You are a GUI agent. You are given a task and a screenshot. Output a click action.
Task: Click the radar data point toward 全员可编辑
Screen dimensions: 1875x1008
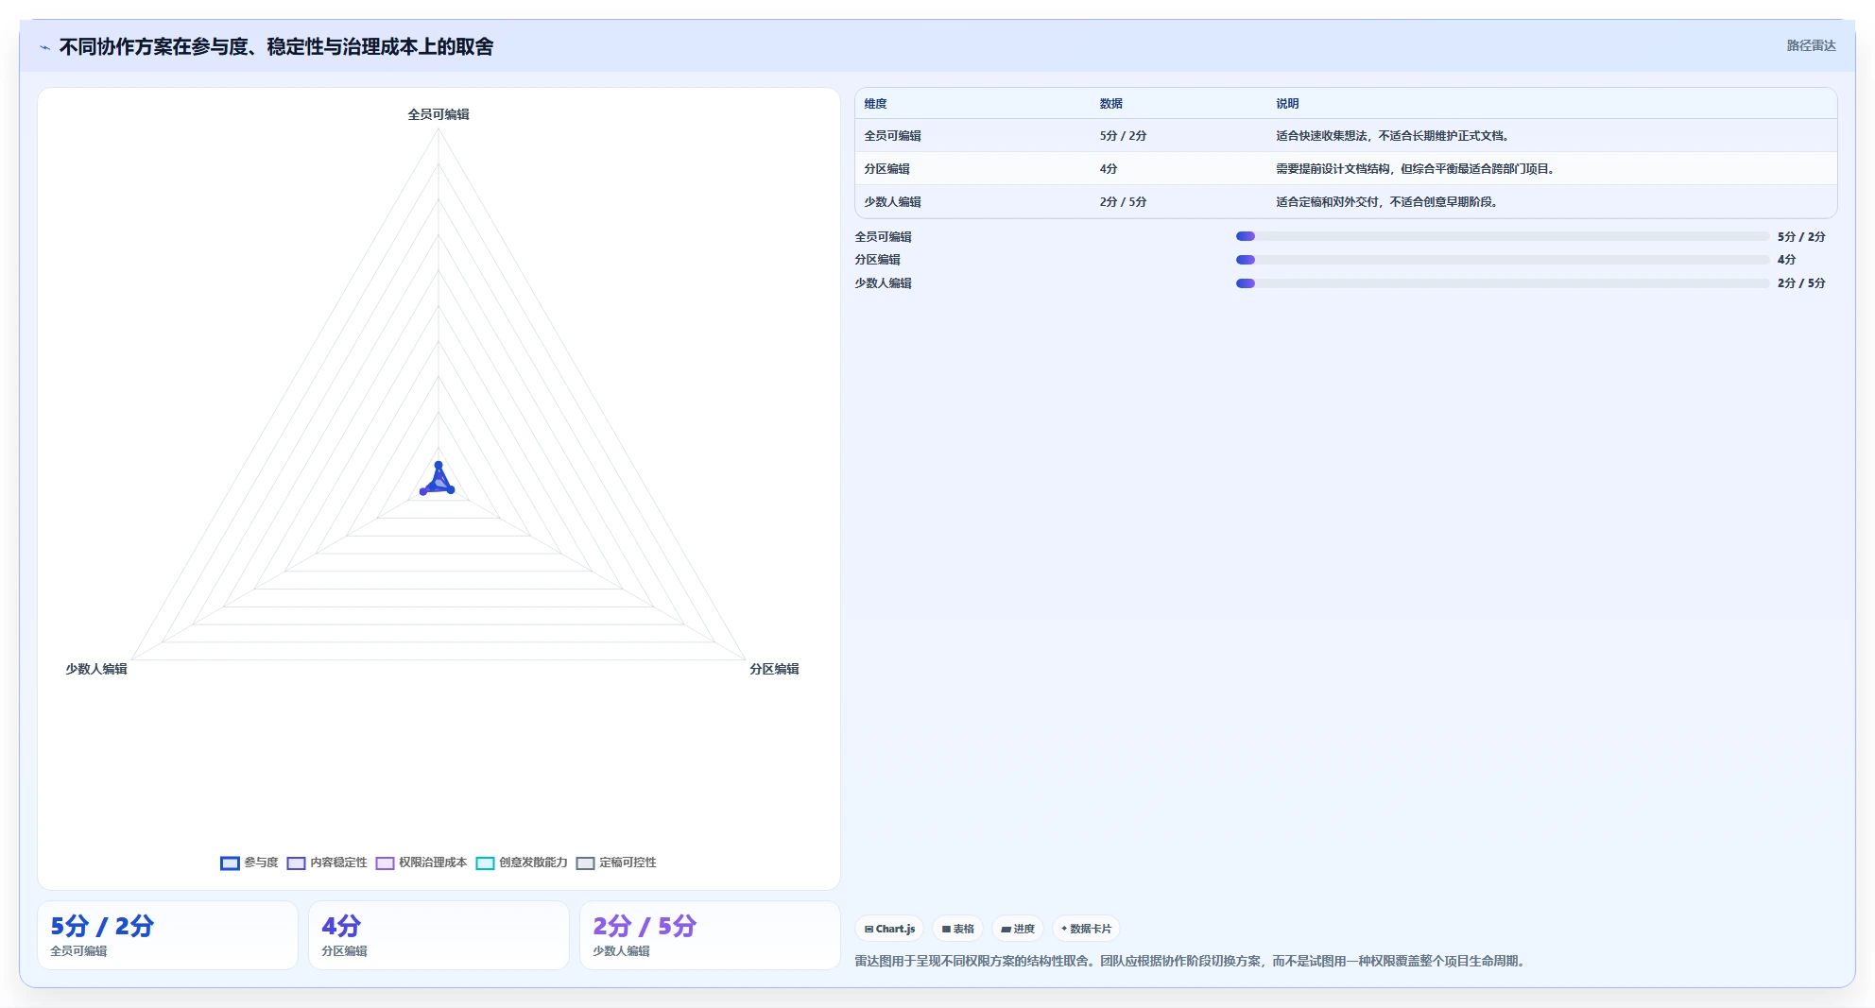[439, 465]
